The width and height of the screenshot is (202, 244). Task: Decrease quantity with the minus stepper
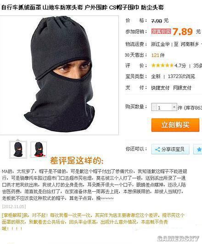[x=154, y=107]
